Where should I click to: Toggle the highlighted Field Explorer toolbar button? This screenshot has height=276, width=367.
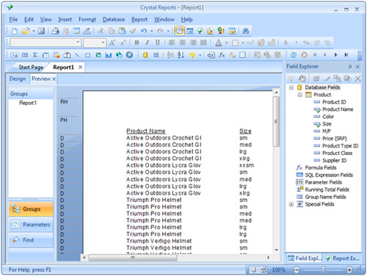coord(179,31)
